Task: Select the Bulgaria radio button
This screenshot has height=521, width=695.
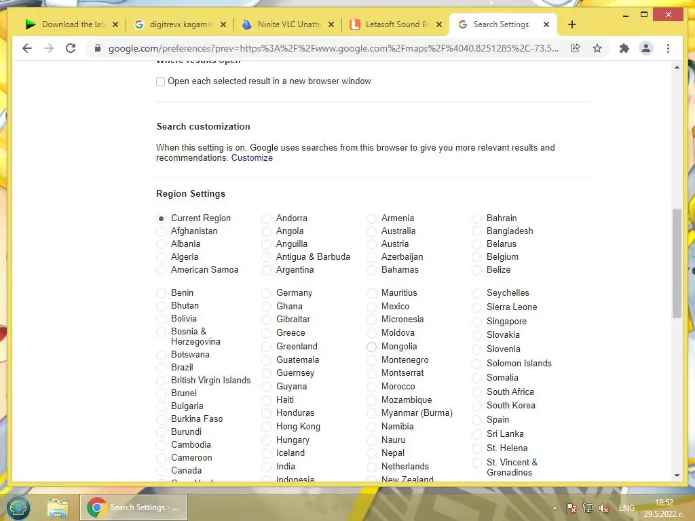Action: pos(162,406)
